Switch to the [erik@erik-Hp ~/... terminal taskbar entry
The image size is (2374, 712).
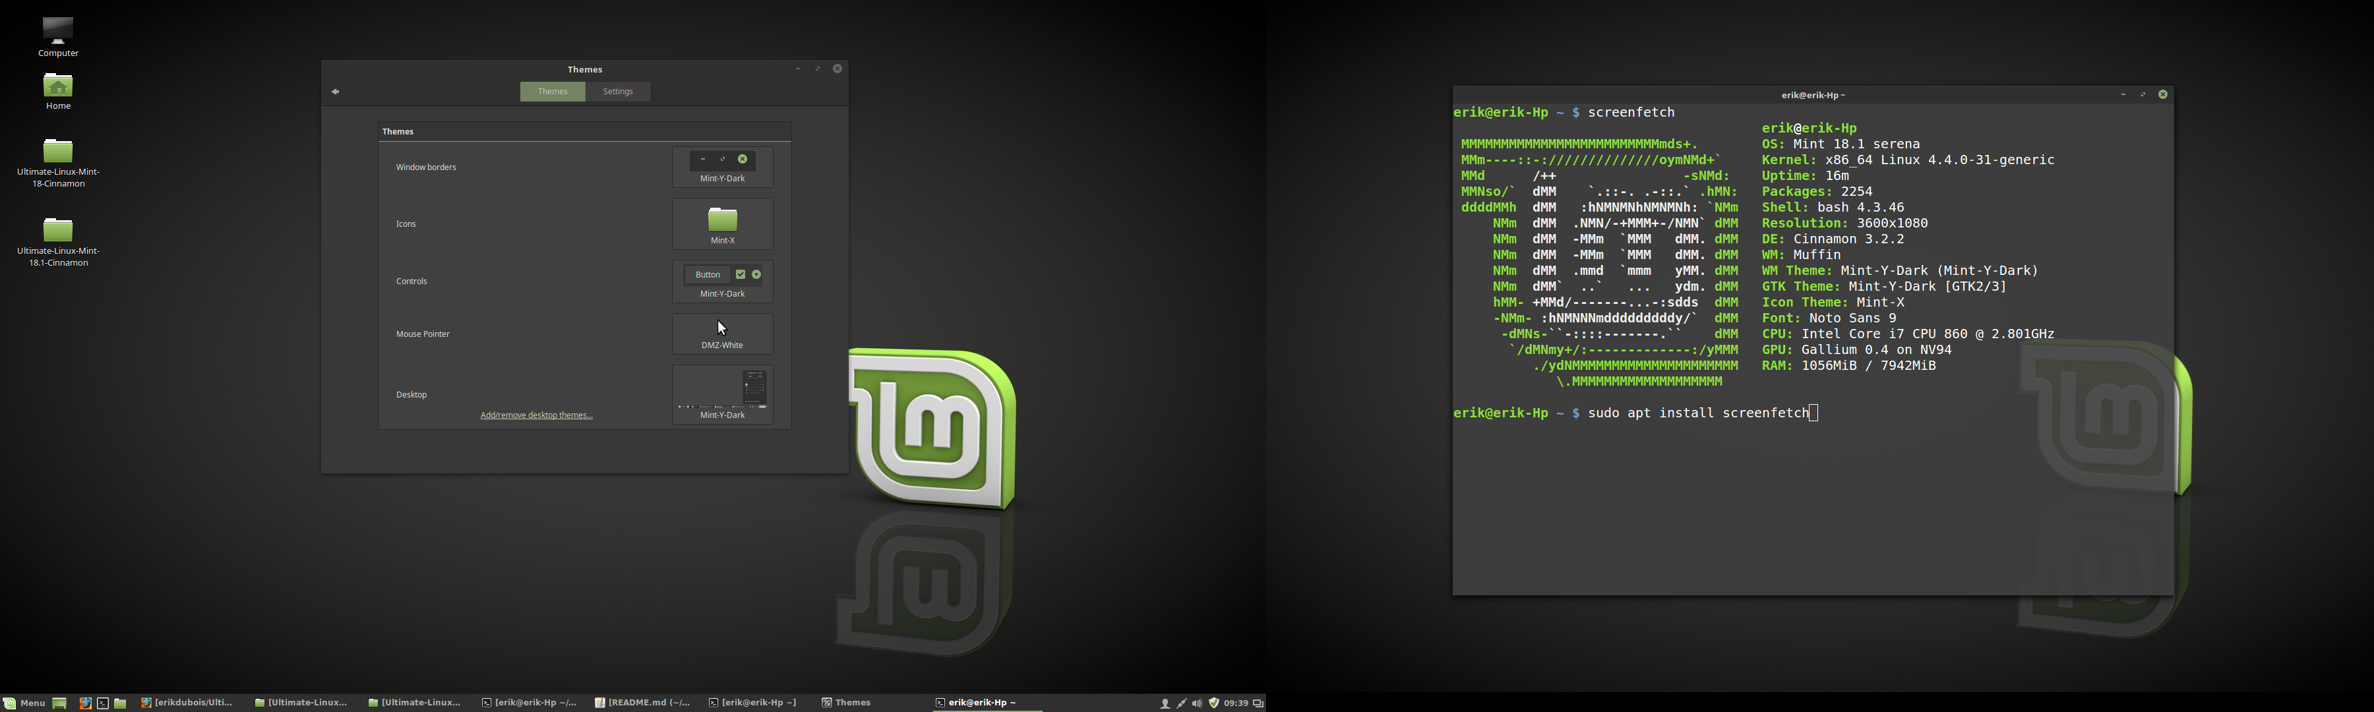(x=529, y=703)
